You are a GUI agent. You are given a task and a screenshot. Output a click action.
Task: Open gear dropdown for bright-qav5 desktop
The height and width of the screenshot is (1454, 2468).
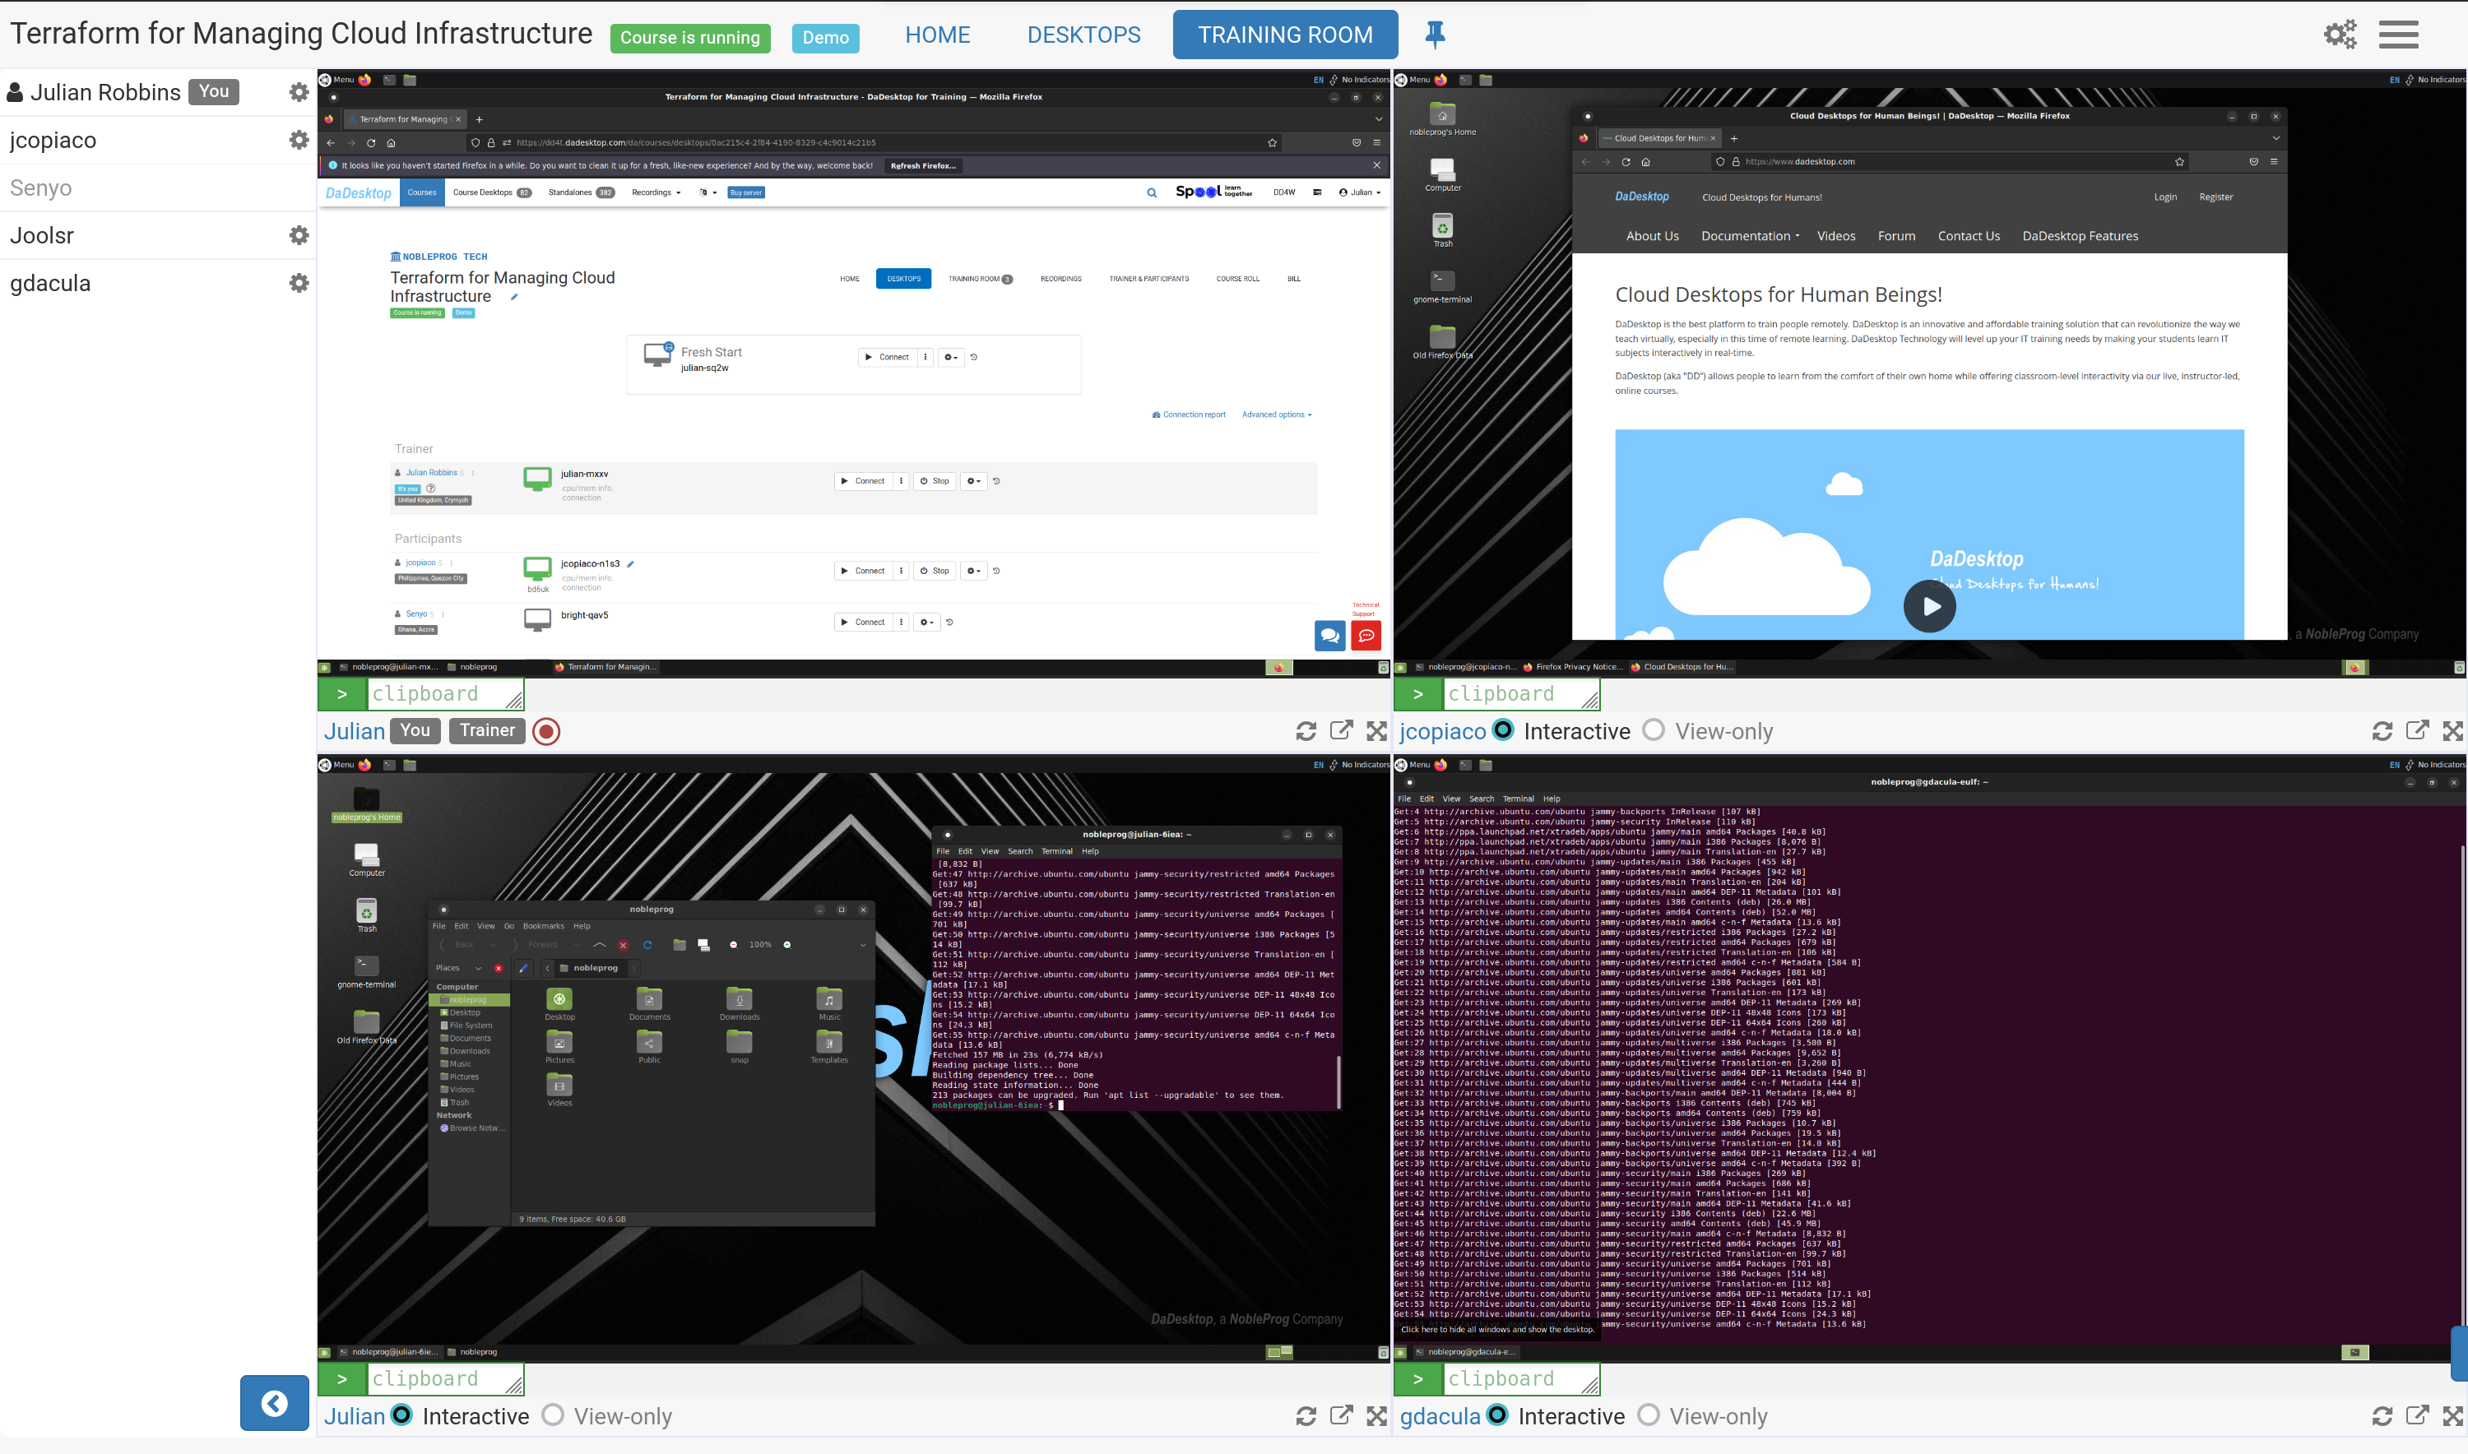tap(926, 623)
